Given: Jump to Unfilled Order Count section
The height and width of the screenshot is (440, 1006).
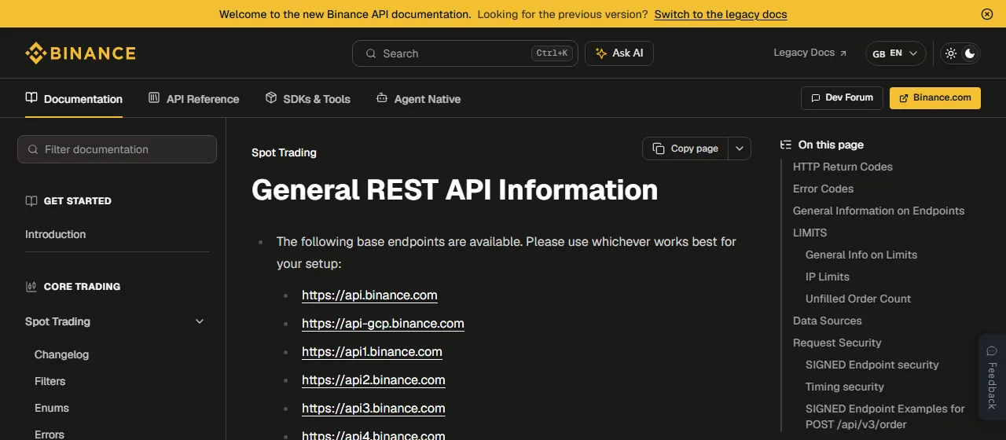Looking at the screenshot, I should pyautogui.click(x=858, y=299).
